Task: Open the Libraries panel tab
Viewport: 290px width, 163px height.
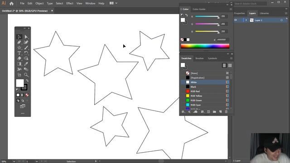Action: pos(264,13)
